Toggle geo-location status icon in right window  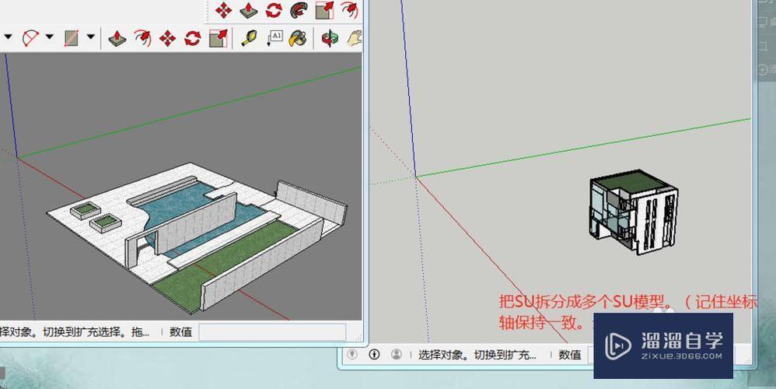(x=352, y=355)
